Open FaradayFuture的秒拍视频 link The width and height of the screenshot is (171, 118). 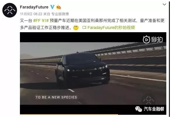point(111,28)
